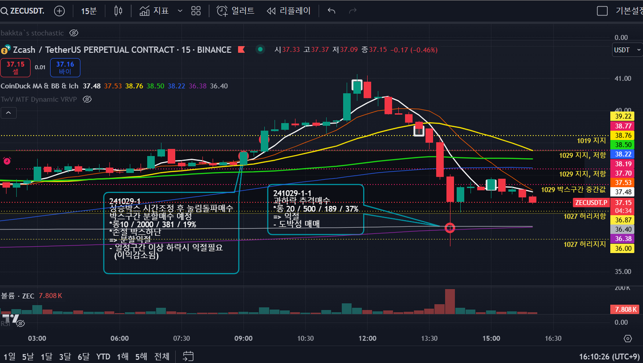Screen dimensions: 643x363
Task: Click the Zcash / TetherUS PERPETUAL CONTRACT title
Action: [122, 50]
